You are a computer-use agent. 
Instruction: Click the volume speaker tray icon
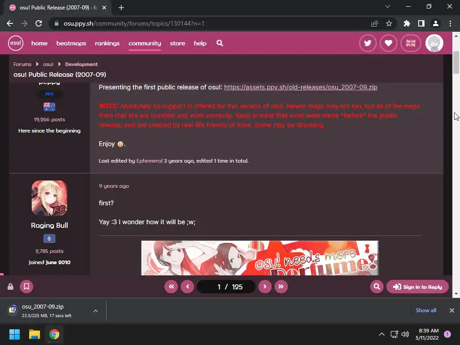pyautogui.click(x=405, y=334)
